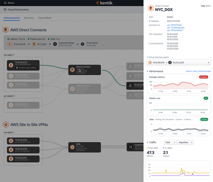Switch to the Cloud Mesh tab

click(x=44, y=18)
